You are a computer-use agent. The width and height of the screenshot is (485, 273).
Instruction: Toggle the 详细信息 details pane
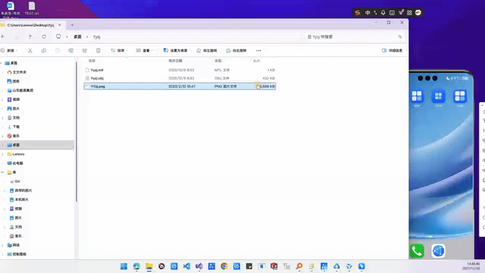click(392, 50)
